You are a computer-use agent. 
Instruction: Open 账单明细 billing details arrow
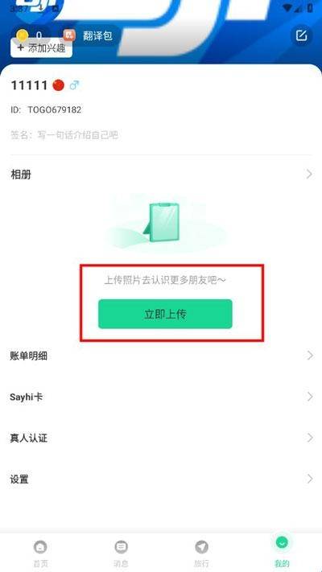point(310,356)
